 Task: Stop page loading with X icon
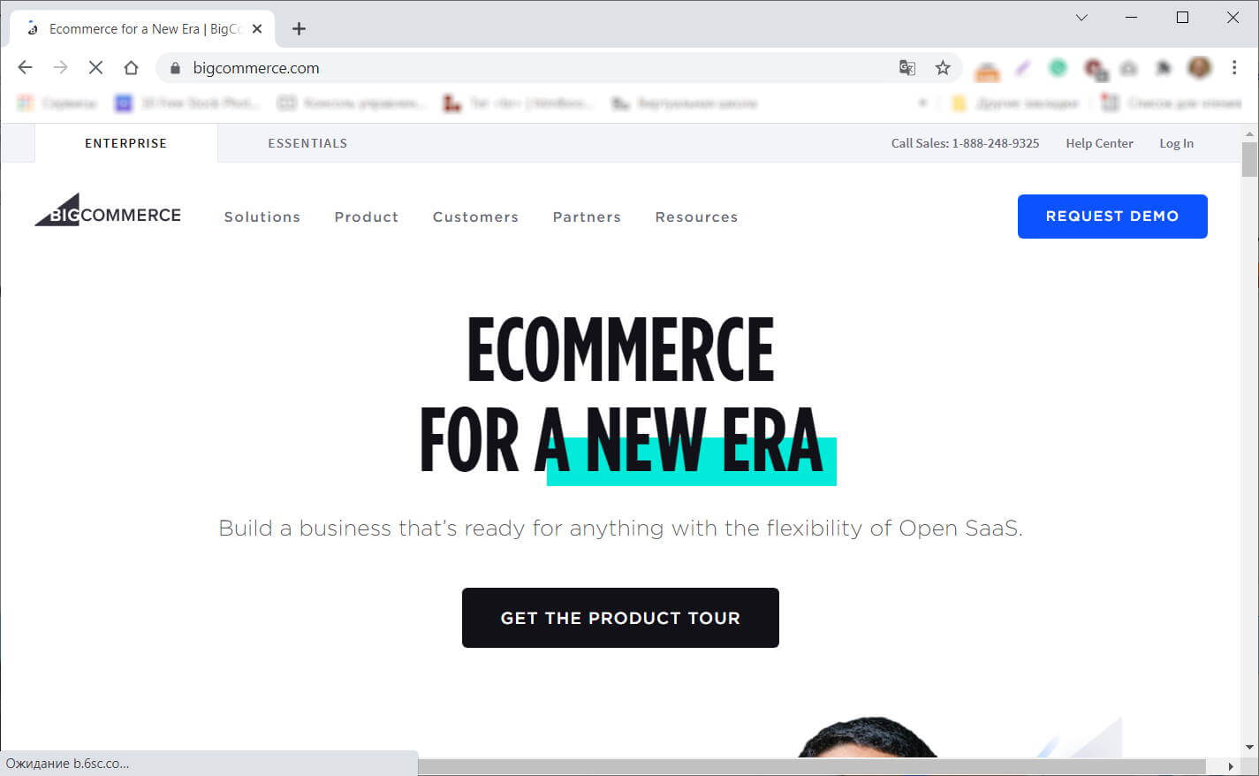point(95,67)
